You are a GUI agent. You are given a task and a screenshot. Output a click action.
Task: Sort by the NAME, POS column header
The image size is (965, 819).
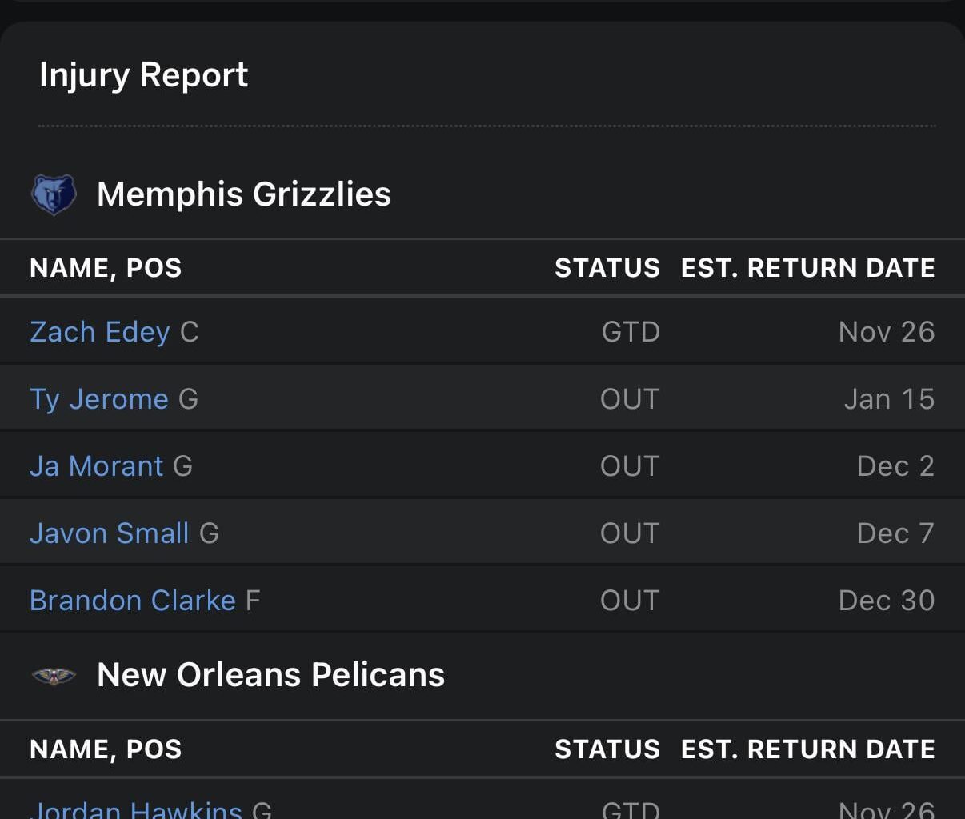[x=105, y=268]
